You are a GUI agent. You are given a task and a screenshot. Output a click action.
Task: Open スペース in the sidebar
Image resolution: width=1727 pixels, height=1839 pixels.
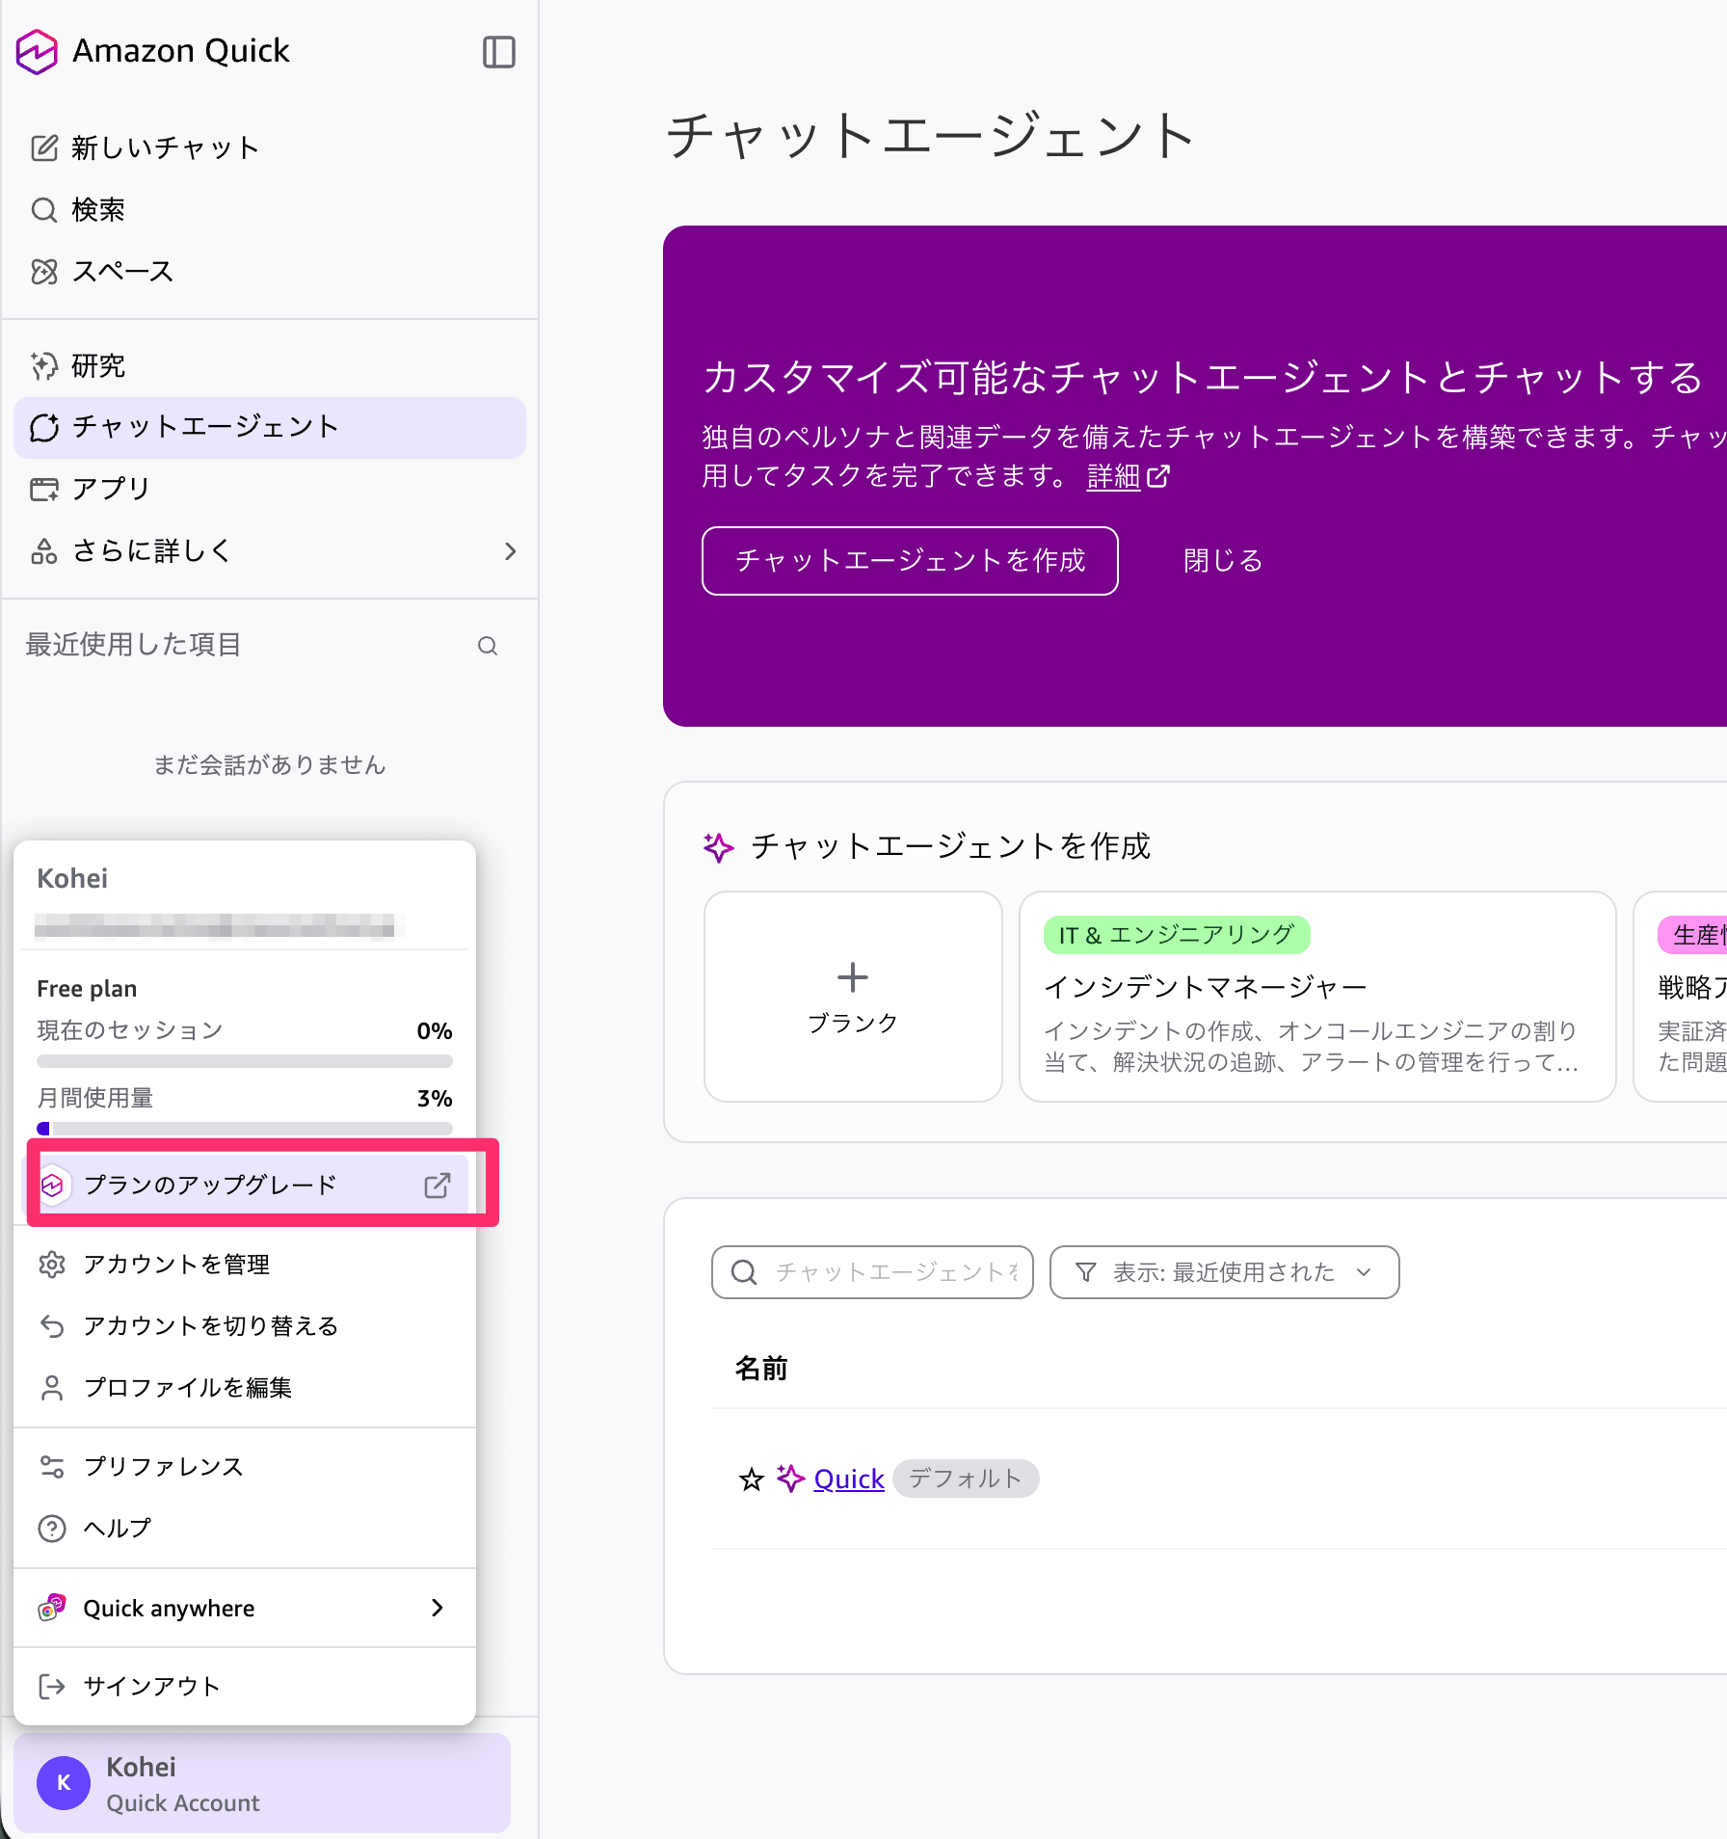click(270, 271)
